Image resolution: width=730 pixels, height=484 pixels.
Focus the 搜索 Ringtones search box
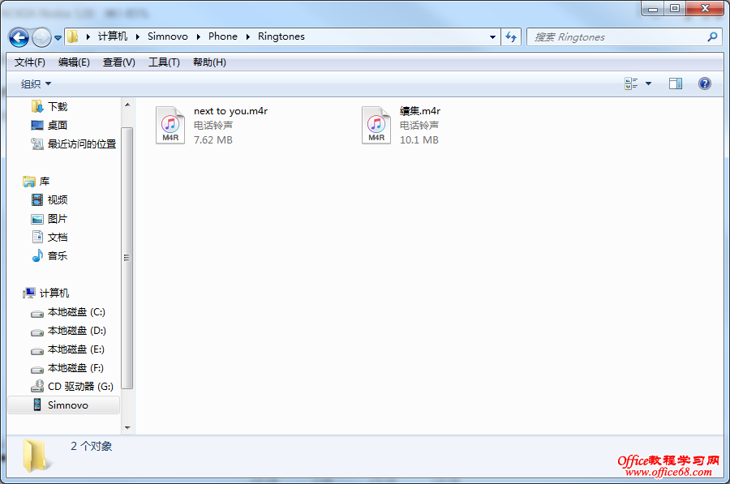click(x=624, y=36)
